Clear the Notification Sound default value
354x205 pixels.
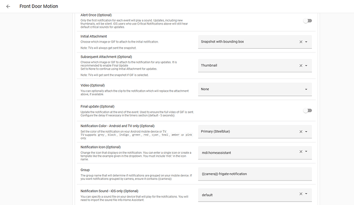pos(301,195)
